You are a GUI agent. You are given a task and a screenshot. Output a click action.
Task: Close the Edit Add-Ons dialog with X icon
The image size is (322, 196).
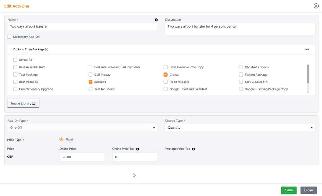pyautogui.click(x=316, y=6)
